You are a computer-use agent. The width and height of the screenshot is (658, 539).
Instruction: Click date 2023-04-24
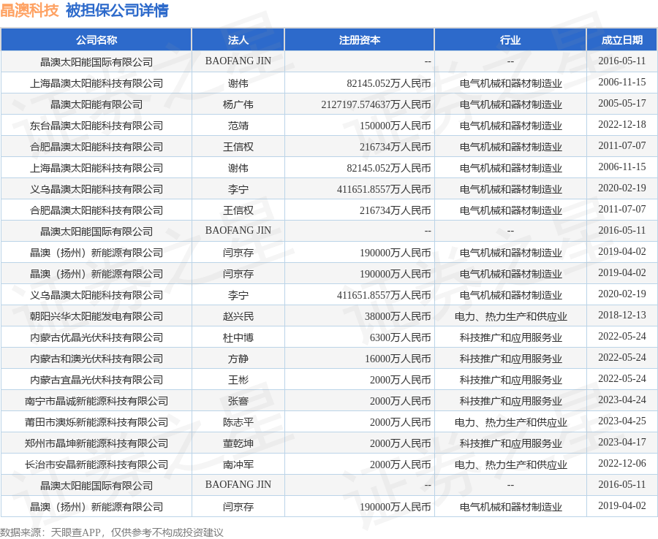click(622, 400)
